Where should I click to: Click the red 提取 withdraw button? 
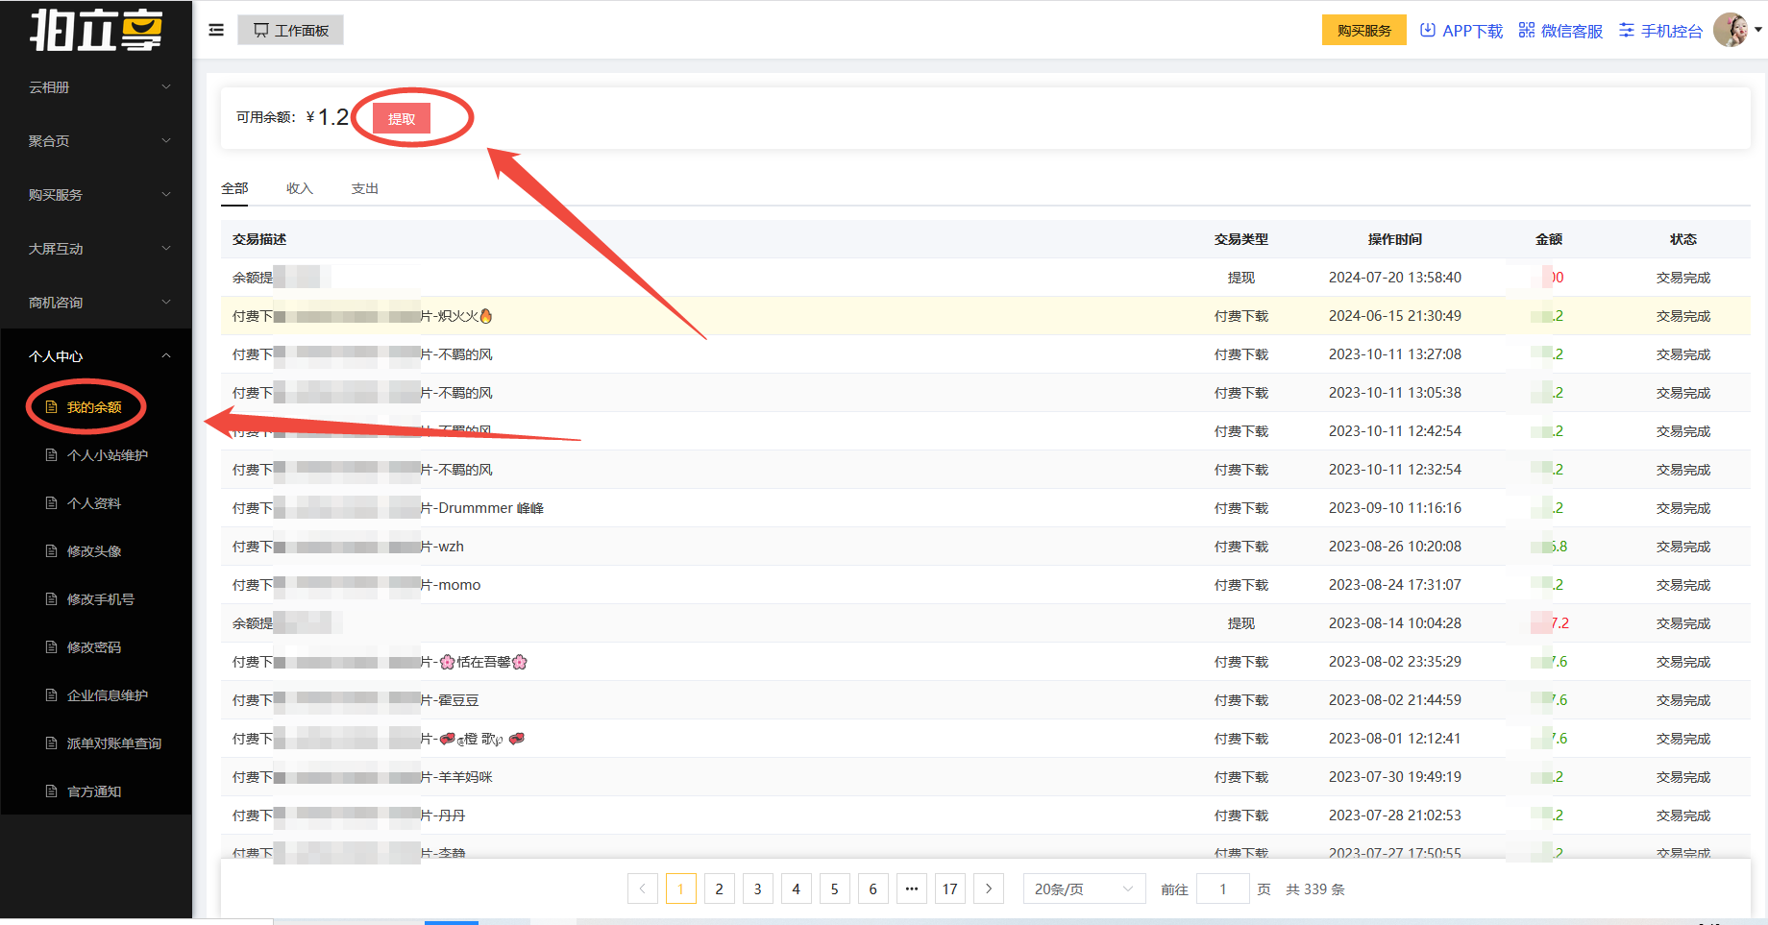[x=402, y=119]
